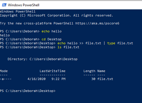142x103 pixels.
Task: Click the Mode column header
Action: click(4, 71)
